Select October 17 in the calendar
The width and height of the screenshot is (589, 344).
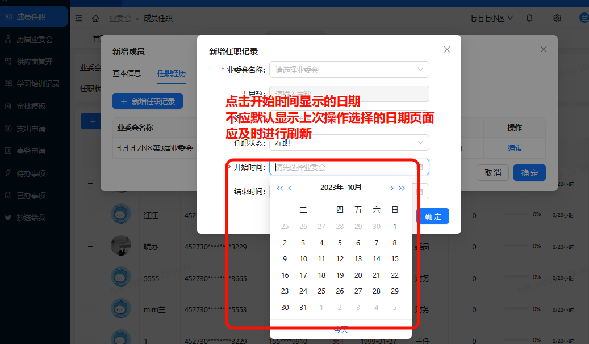303,275
